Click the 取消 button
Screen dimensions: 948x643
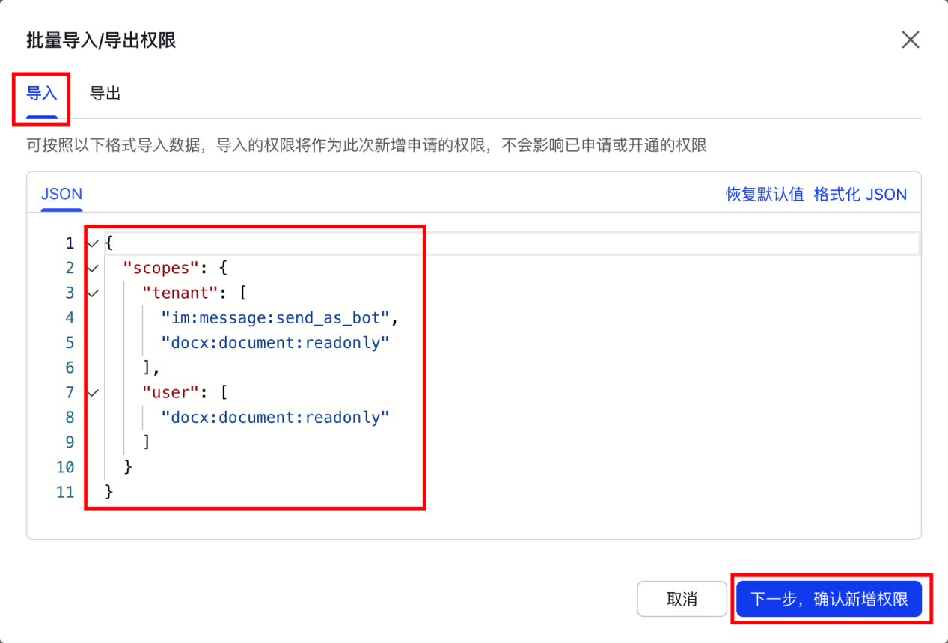[682, 599]
